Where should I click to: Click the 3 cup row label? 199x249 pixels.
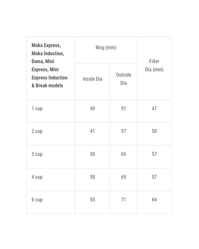pyautogui.click(x=37, y=154)
